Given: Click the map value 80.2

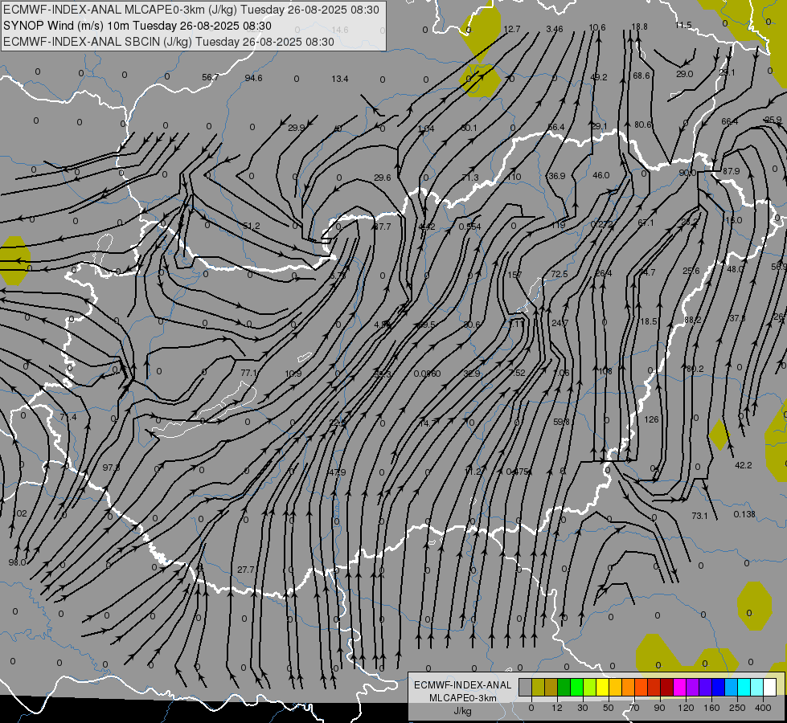Looking at the screenshot, I should [695, 369].
